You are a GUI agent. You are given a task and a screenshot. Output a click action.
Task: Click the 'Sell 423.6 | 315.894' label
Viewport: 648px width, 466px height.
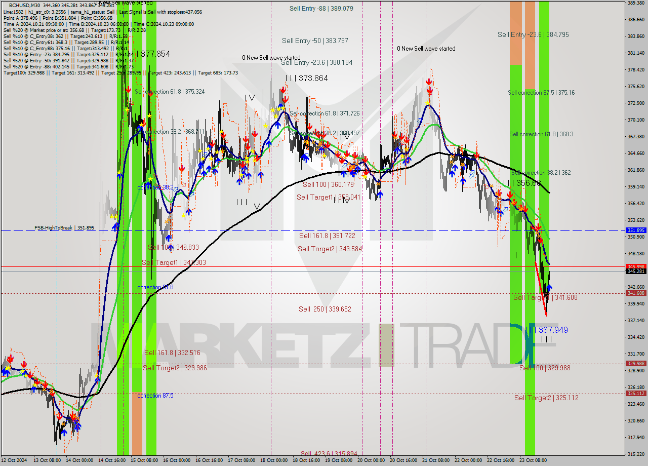click(x=329, y=454)
